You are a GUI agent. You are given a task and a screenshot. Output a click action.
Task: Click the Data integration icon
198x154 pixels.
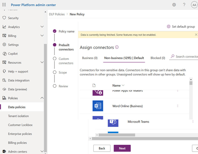tap(4, 80)
